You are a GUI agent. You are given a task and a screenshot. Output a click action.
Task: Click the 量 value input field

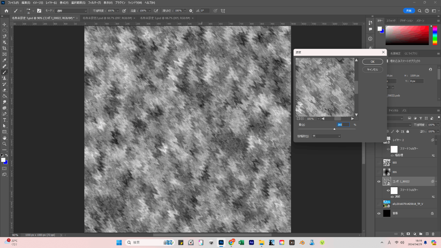coord(343,125)
